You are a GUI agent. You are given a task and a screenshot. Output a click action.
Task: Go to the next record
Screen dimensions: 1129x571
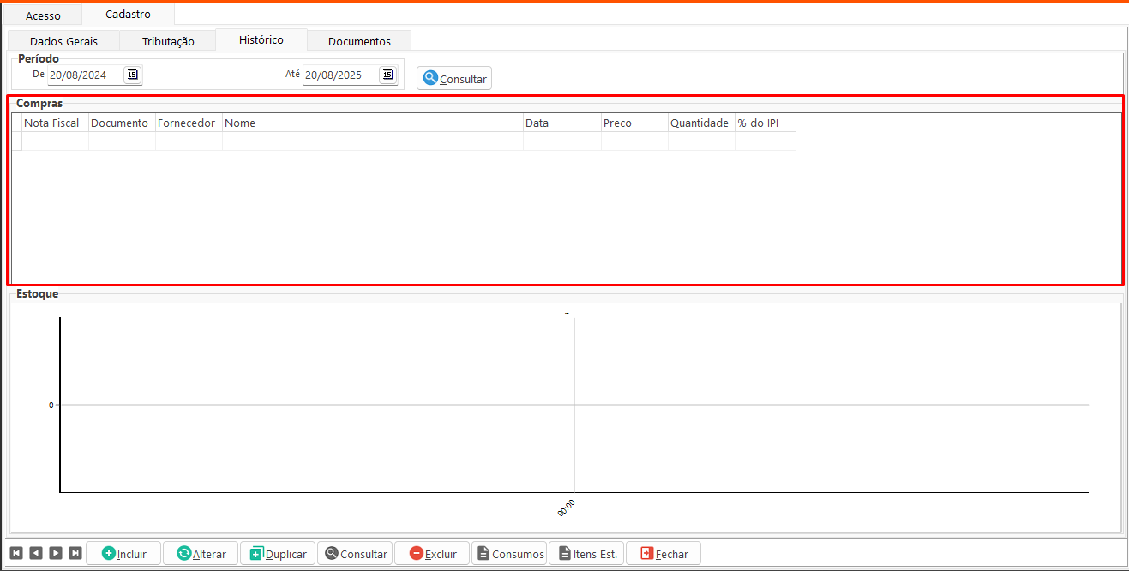pyautogui.click(x=55, y=553)
